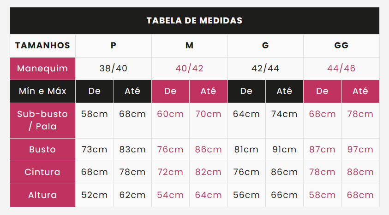Click the M size column header

coord(189,46)
